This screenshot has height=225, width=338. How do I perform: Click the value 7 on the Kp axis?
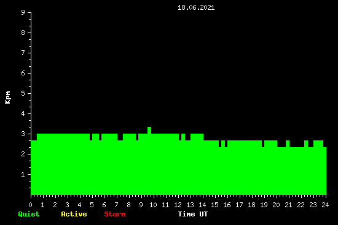click(23, 53)
